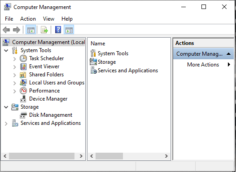Open the Action menu
Viewport: 236px width, 172px height.
[x=28, y=19]
